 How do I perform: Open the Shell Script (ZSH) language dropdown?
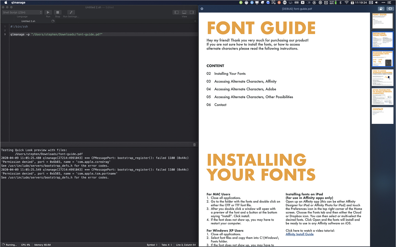point(22,12)
